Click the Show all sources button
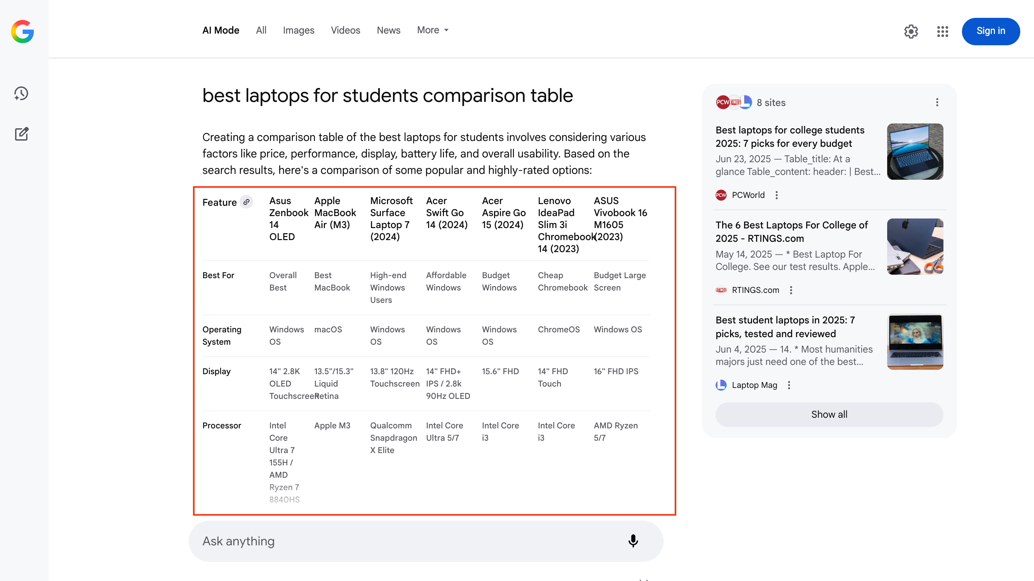The height and width of the screenshot is (581, 1034). (829, 414)
